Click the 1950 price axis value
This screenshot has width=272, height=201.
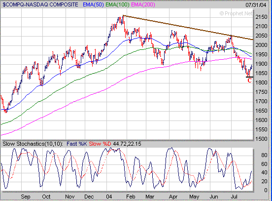point(261,55)
